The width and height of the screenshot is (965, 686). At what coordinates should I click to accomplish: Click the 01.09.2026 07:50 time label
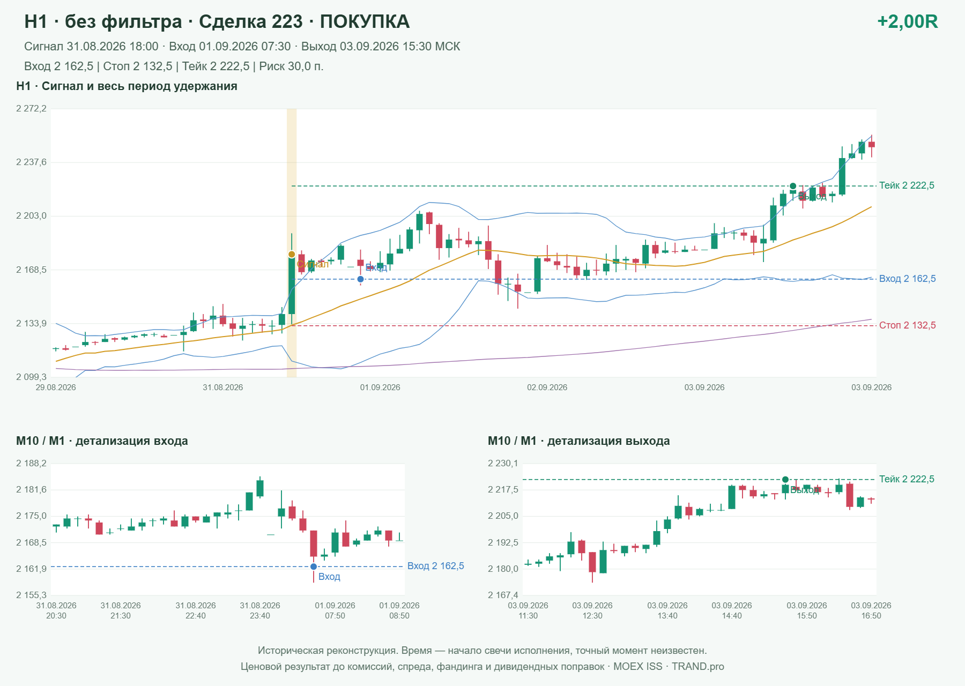click(x=335, y=610)
